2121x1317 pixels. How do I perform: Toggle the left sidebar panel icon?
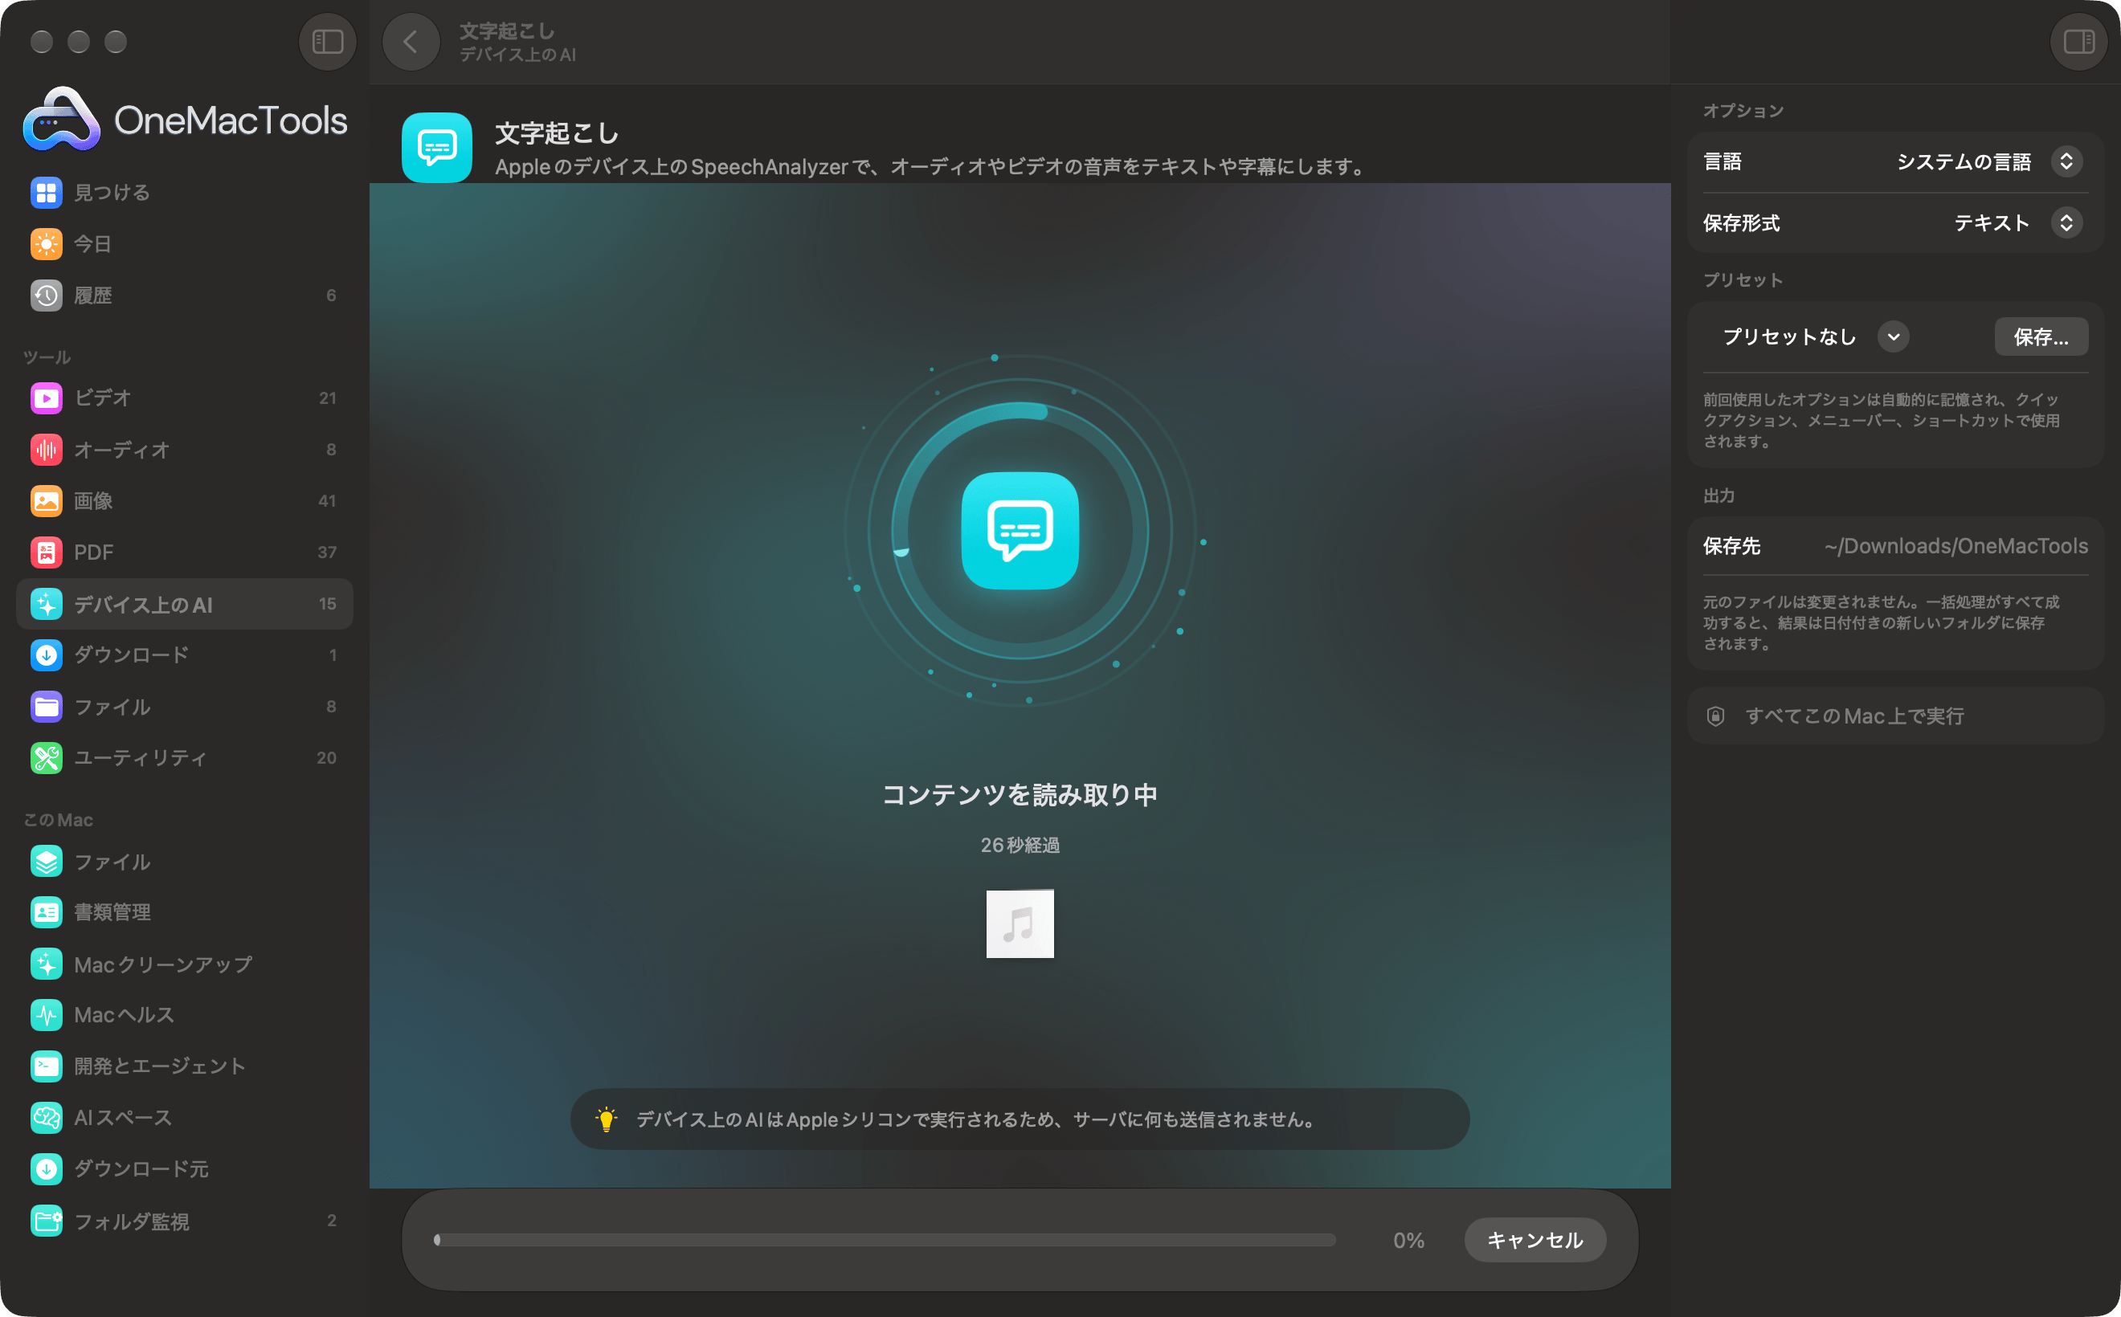click(328, 42)
